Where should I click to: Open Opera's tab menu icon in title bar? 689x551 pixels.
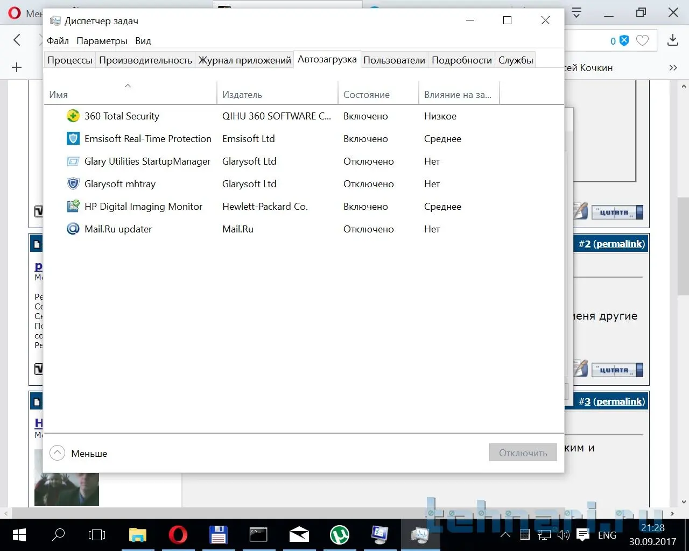tap(576, 12)
